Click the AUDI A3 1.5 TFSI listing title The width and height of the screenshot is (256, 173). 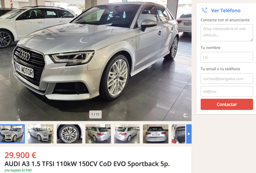tap(87, 164)
